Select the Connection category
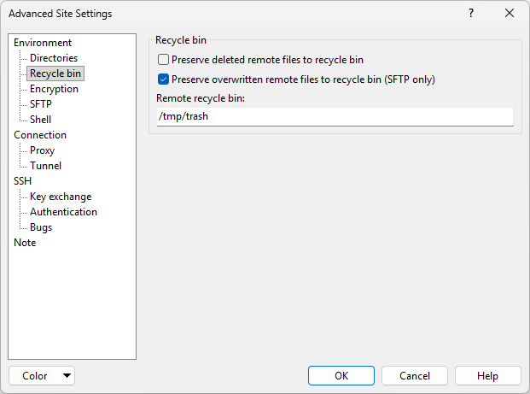 (40, 135)
